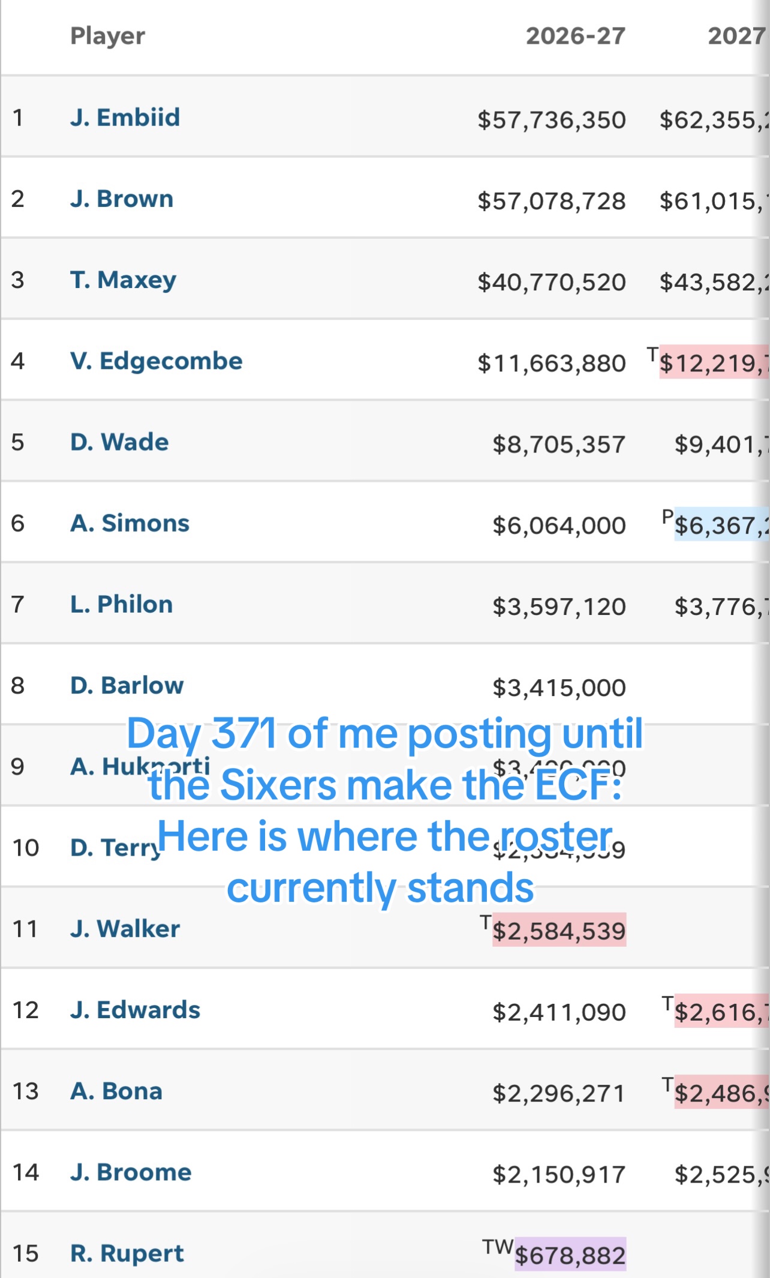
Task: Open A. Simons player link
Action: coord(130,523)
